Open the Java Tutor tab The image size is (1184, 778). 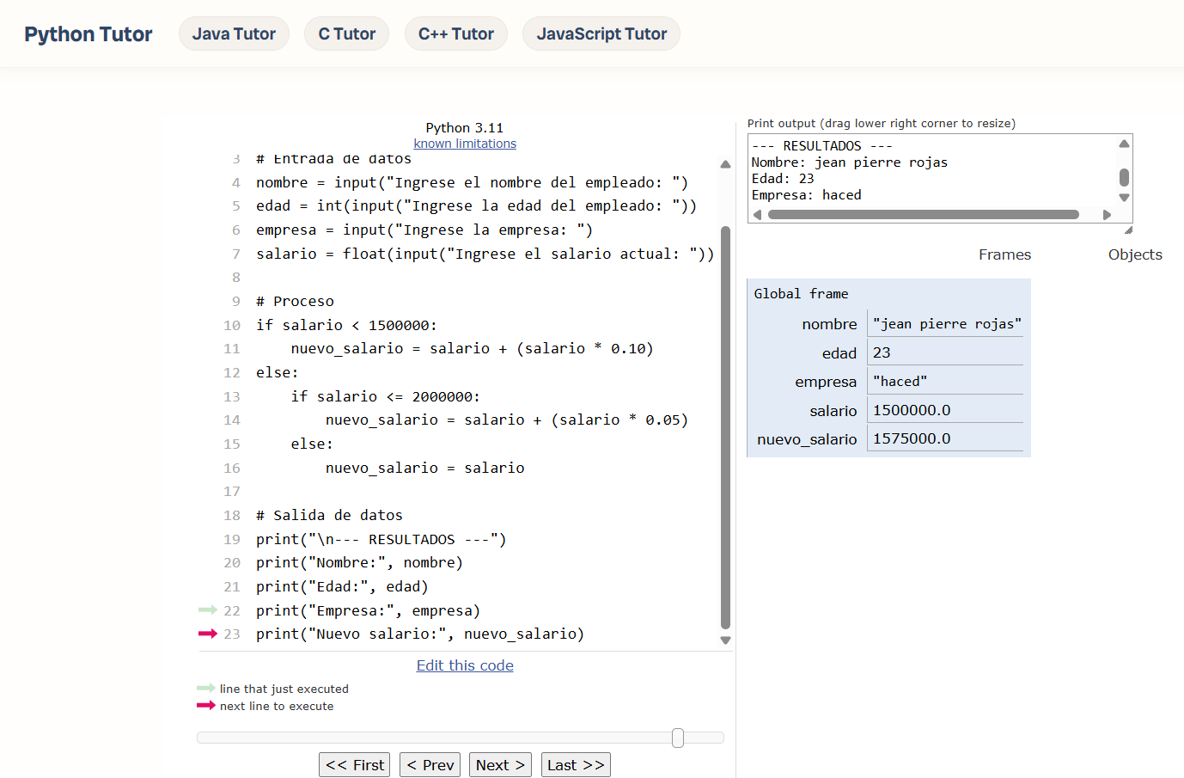coord(234,34)
